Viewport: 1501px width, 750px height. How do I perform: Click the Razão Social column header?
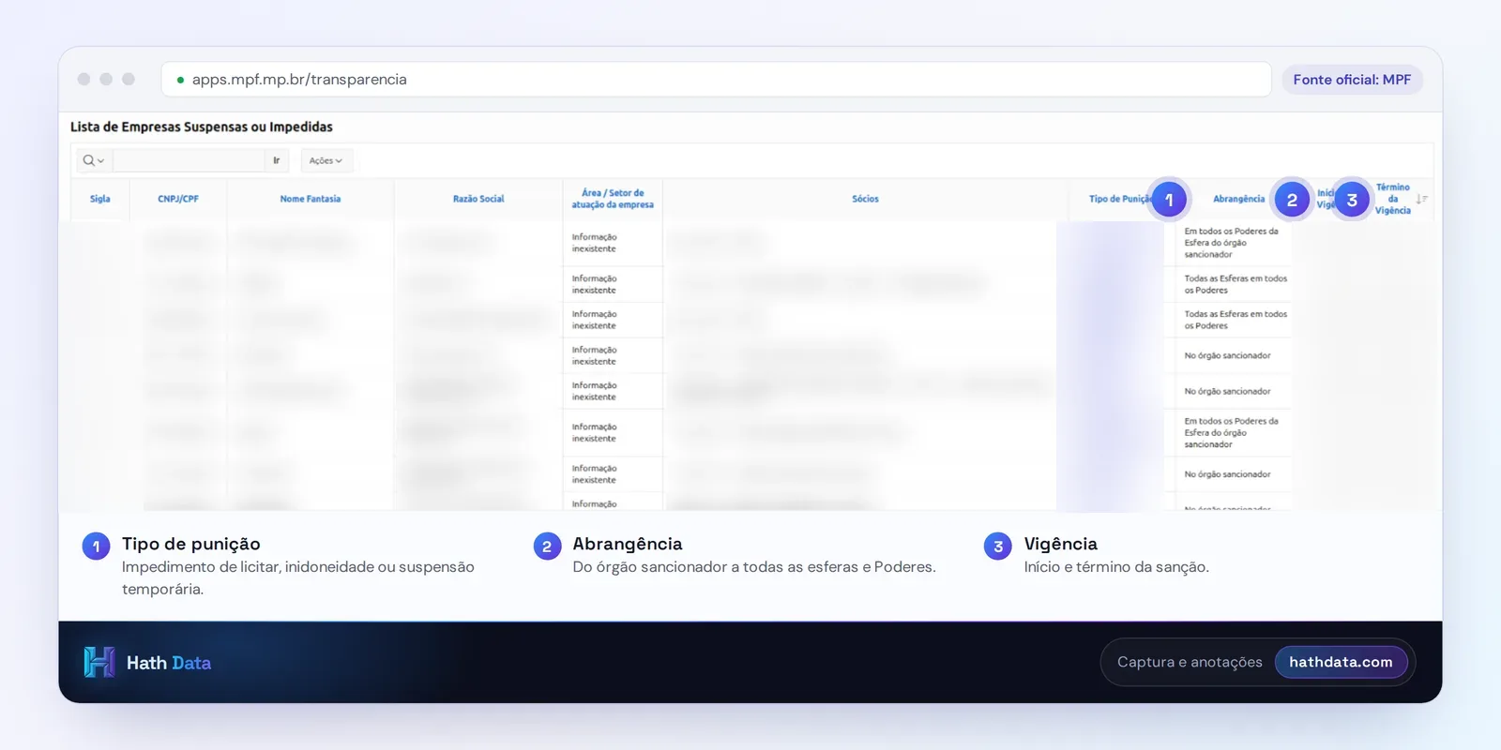[478, 199]
